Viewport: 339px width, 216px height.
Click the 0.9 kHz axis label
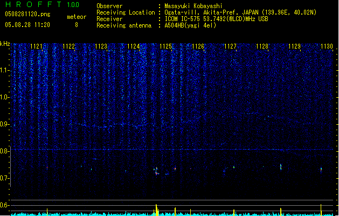[4, 124]
